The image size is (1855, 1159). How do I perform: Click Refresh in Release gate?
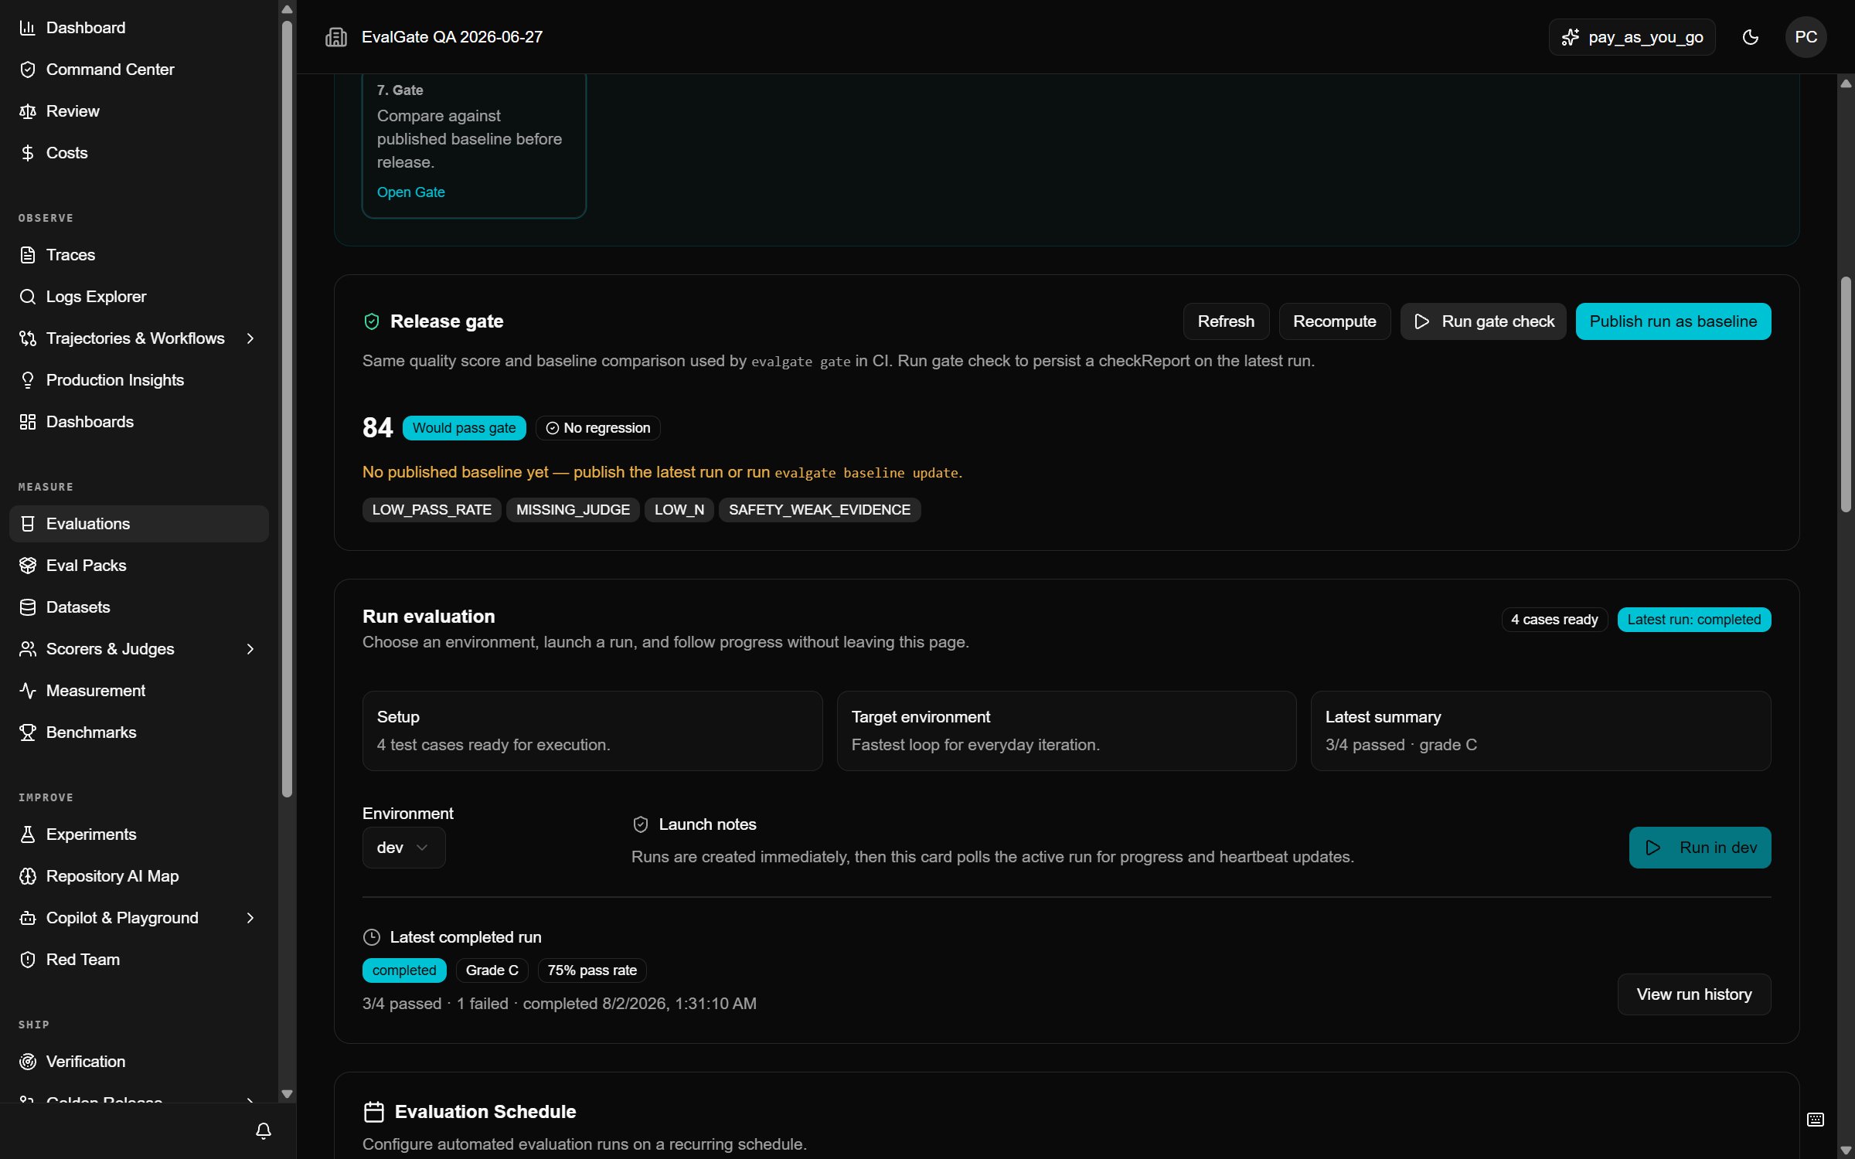click(1226, 321)
